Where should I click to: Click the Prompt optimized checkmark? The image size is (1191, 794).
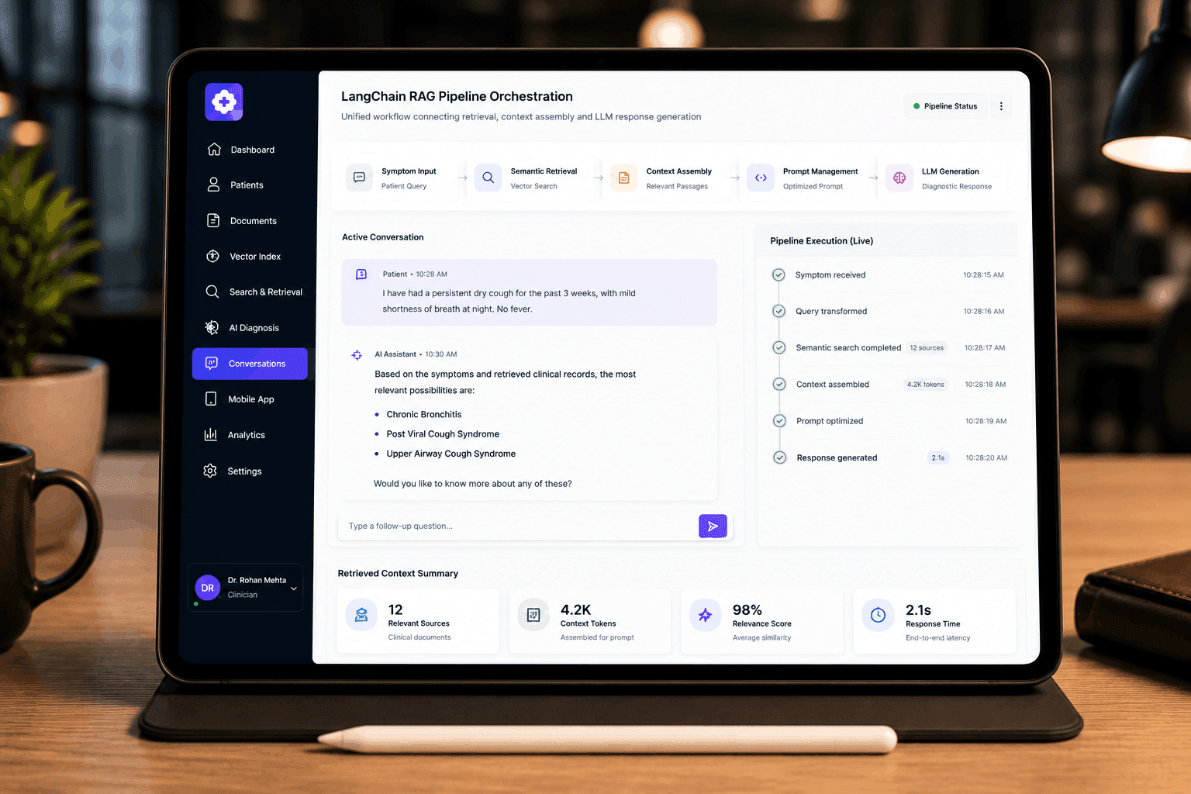click(x=779, y=420)
